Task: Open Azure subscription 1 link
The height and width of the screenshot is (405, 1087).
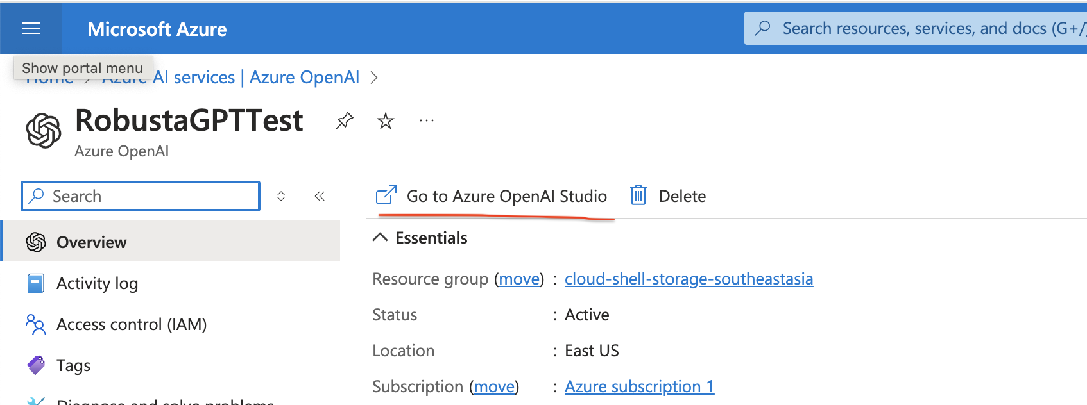Action: pyautogui.click(x=640, y=386)
